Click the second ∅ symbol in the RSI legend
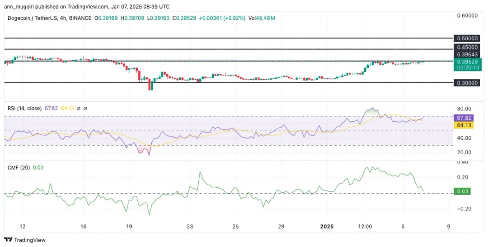The height and width of the screenshot is (247, 488). tap(85, 109)
